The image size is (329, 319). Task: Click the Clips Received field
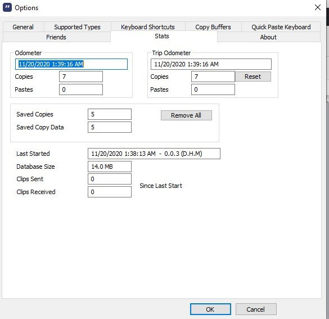[110, 192]
